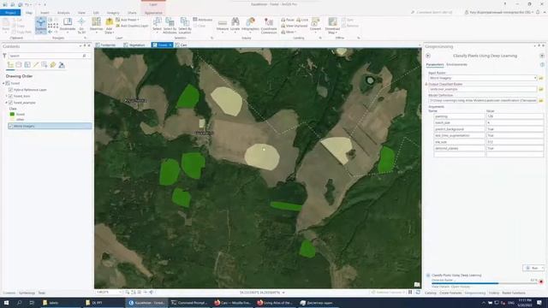548x308 pixels.
Task: Switch to List By Labeling
Action: [x=53, y=65]
